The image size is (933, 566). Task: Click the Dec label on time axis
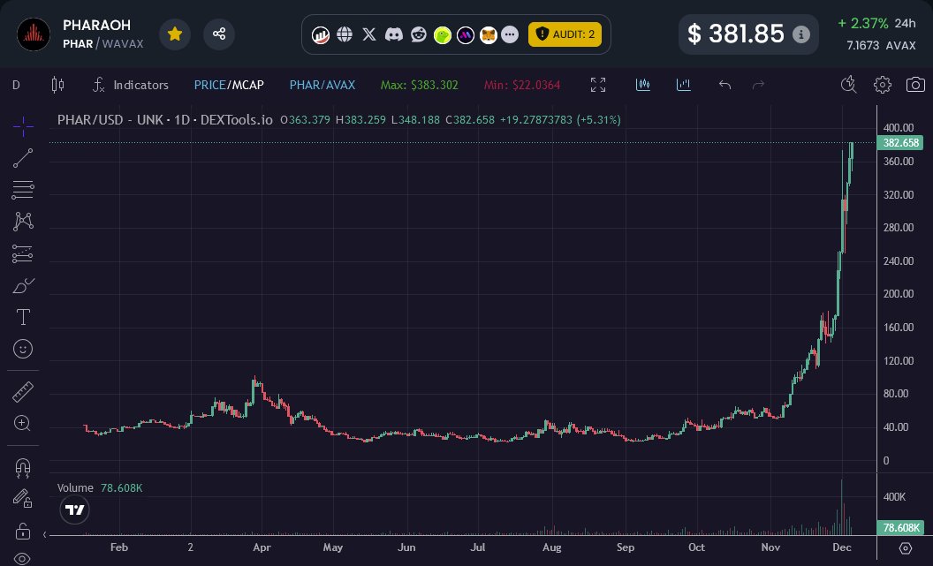tap(842, 547)
